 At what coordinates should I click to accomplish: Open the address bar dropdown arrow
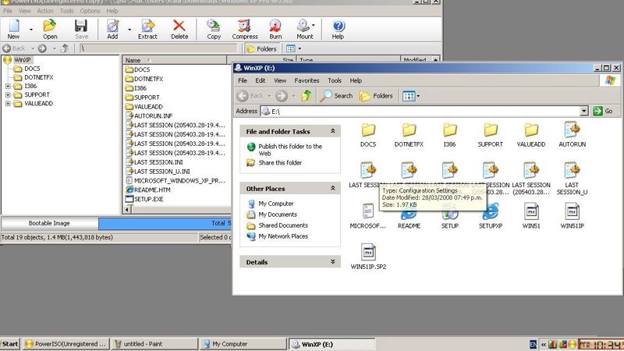[x=583, y=111]
